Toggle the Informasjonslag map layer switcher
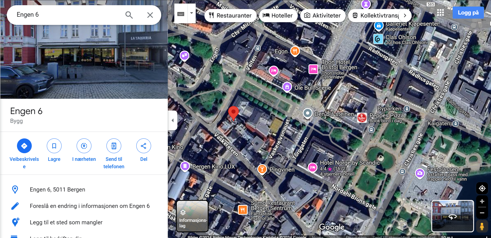 (x=192, y=216)
